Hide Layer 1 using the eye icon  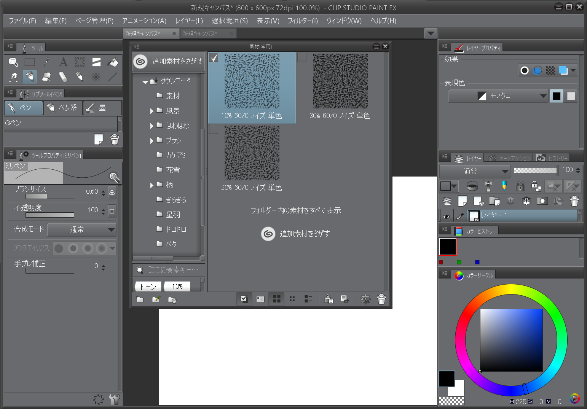pyautogui.click(x=446, y=216)
